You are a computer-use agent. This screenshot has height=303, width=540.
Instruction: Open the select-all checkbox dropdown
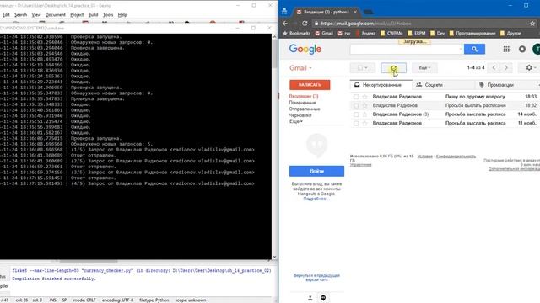pos(363,68)
